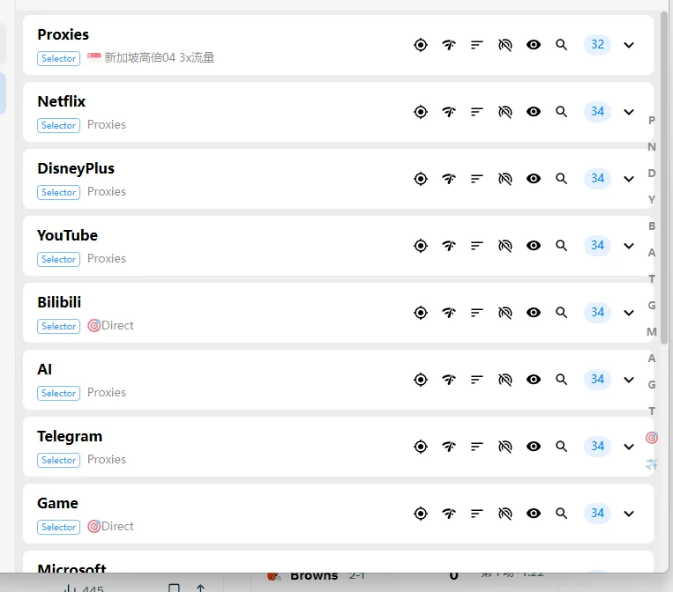The width and height of the screenshot is (673, 592).
Task: Run delay test for Proxies group
Action: (449, 45)
